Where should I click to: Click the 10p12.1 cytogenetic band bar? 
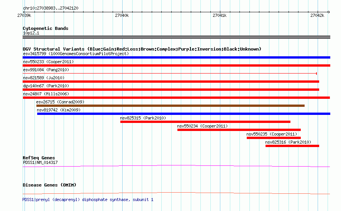point(176,37)
